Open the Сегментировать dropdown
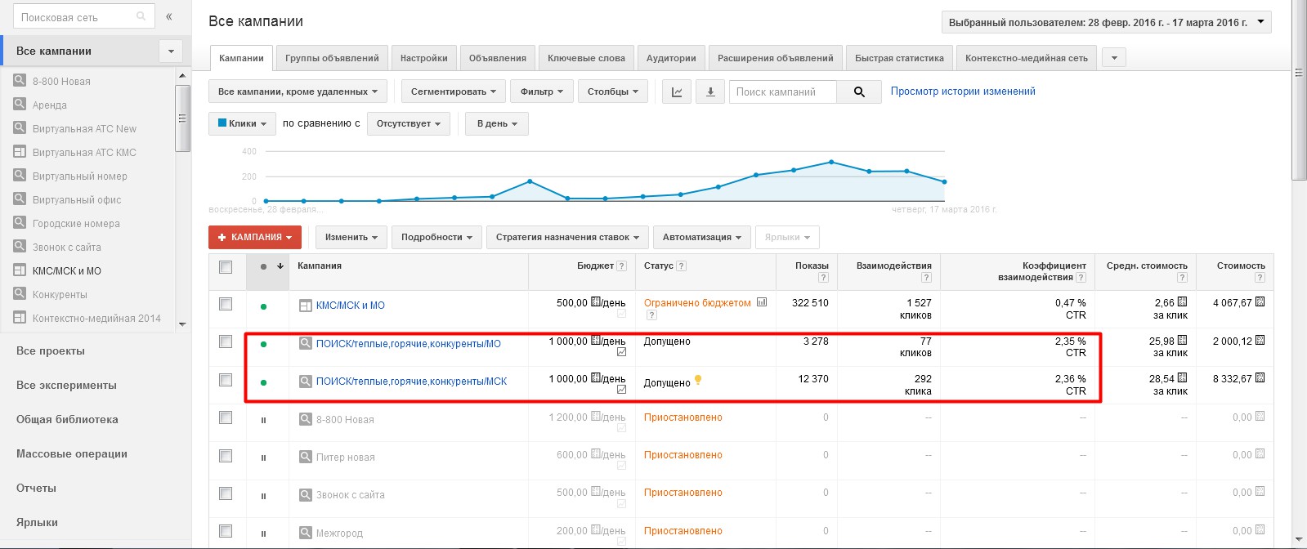 tap(453, 91)
